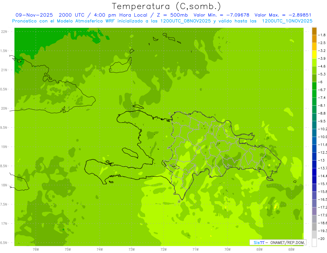
Task: Click the "73W" longitude label
Action: pyautogui.click(x=132, y=249)
